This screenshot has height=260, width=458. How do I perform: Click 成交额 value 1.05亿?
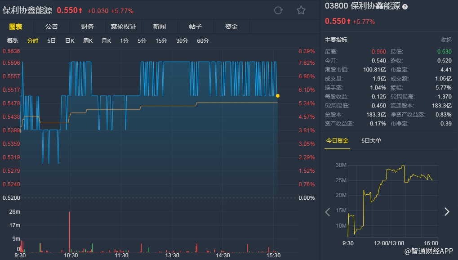tap(443, 78)
